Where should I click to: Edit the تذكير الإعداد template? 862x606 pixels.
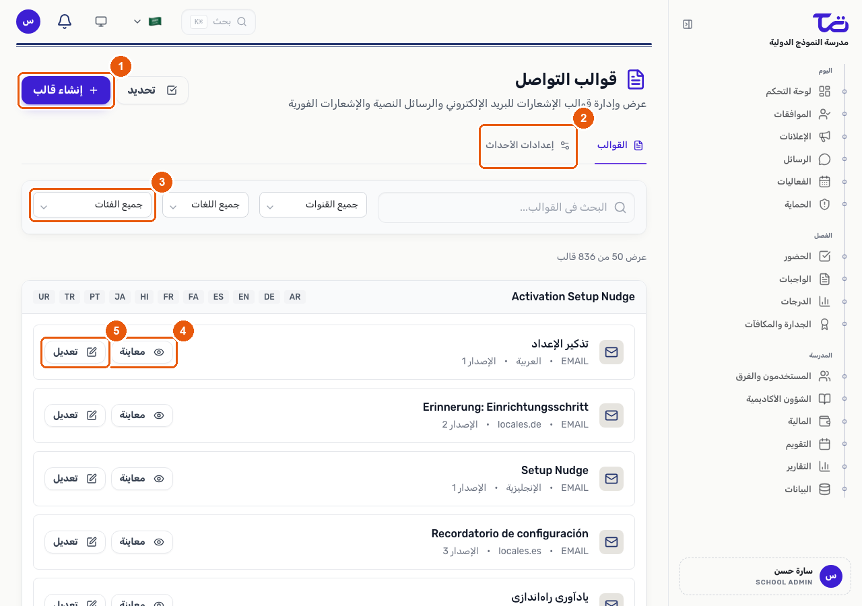[x=75, y=352]
